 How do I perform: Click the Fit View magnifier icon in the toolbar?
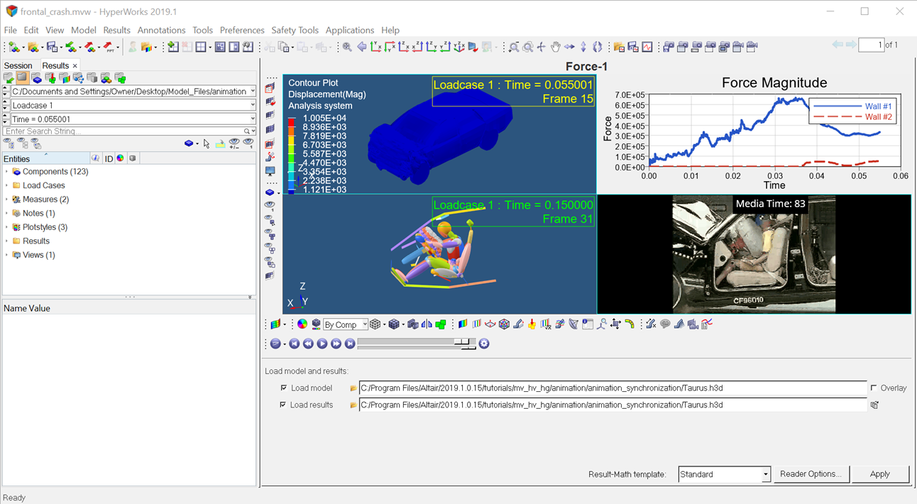click(x=346, y=47)
